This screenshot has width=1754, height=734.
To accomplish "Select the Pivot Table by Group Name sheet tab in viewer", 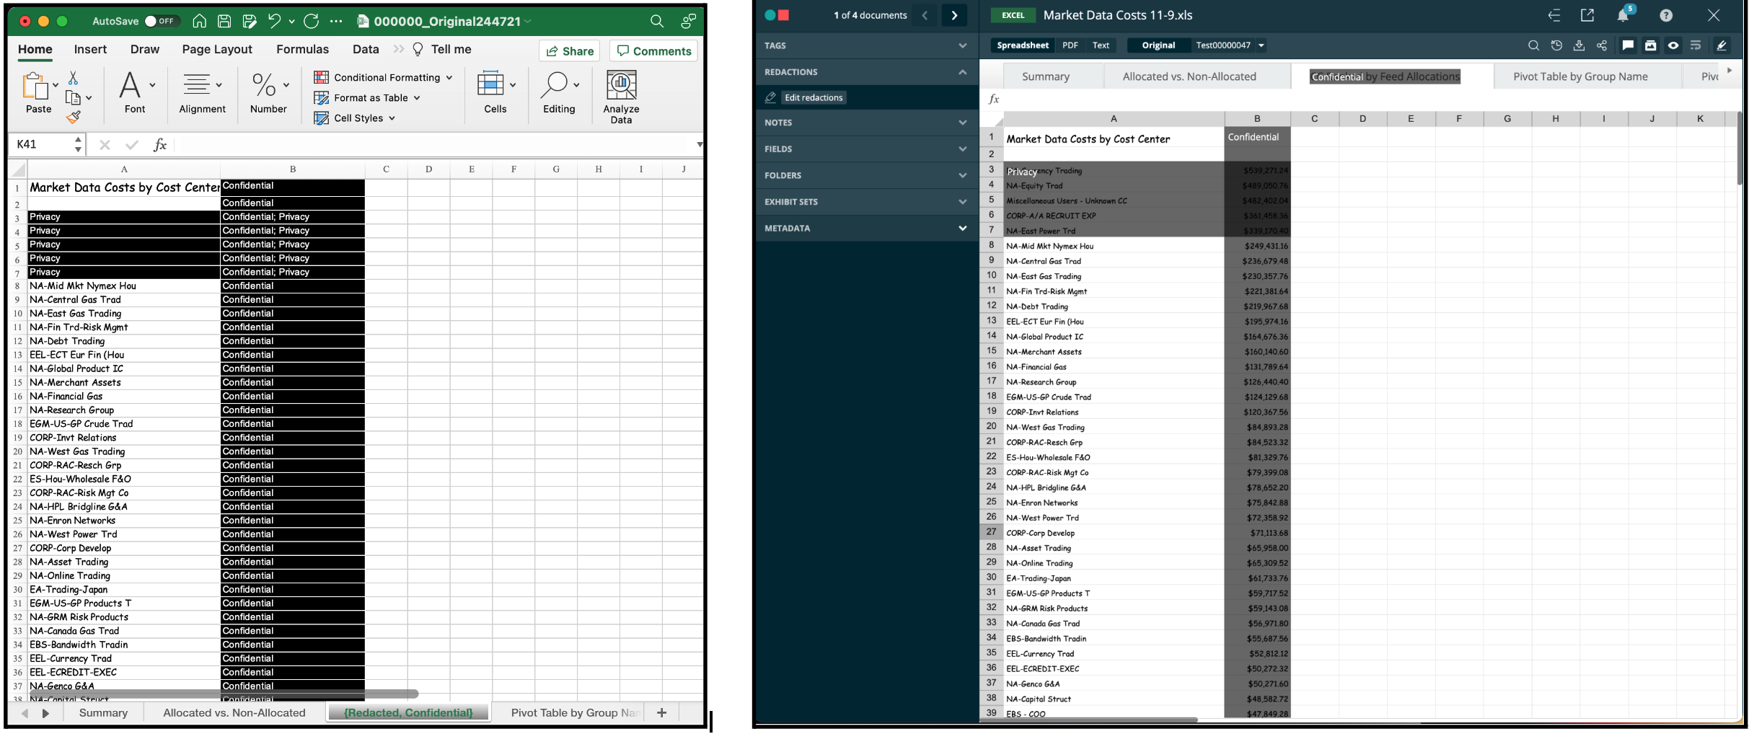I will tap(1579, 76).
